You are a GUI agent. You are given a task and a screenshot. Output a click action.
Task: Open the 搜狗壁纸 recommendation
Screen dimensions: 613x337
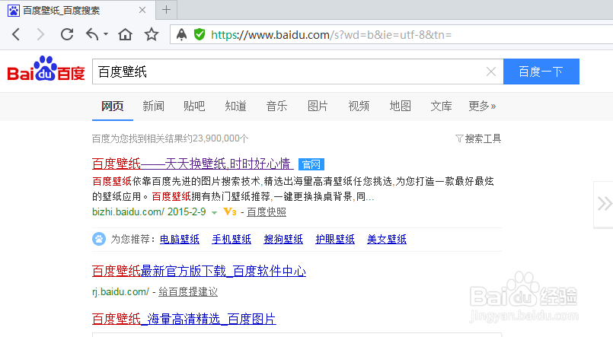tap(283, 239)
